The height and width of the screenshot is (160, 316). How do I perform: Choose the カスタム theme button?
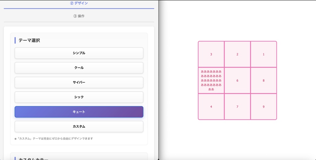79,126
